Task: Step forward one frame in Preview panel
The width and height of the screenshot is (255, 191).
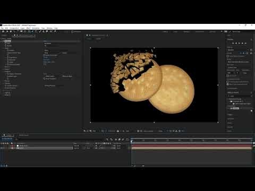Action: (242, 43)
